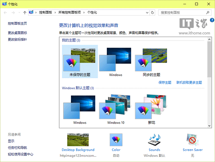The image size is (215, 162).
Task: Click the 自动 value under Color
Action: coord(116,156)
